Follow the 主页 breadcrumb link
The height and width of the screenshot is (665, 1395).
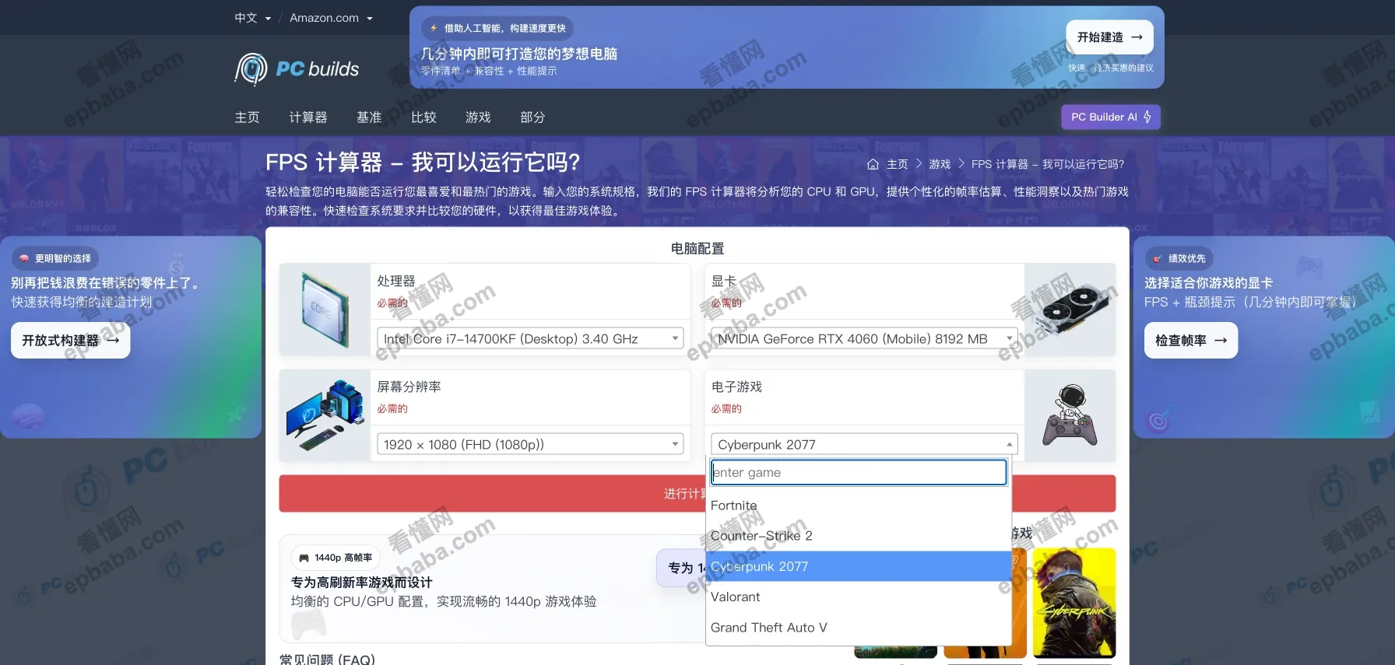click(898, 164)
